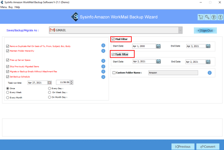
Task: Expand the Saves/Backup/Migrate As dropdown arrow
Action: coord(180,30)
